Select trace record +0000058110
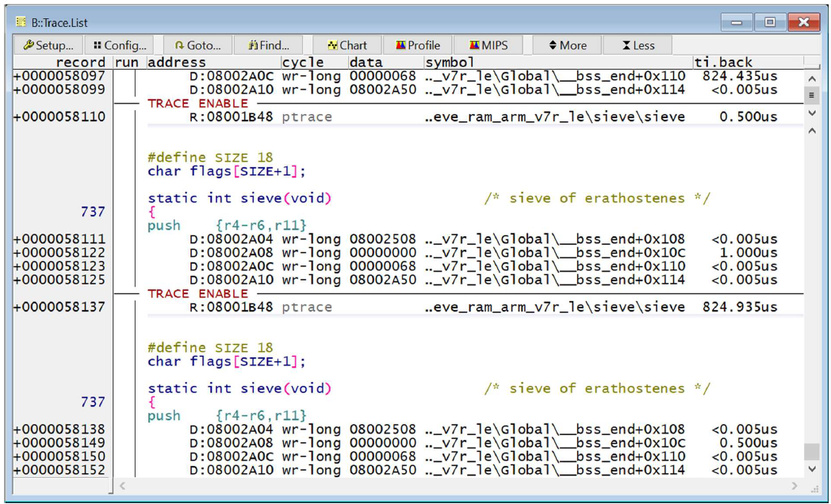This screenshot has height=504, width=831. coord(59,117)
